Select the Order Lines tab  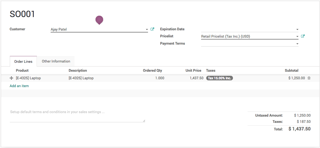point(23,62)
